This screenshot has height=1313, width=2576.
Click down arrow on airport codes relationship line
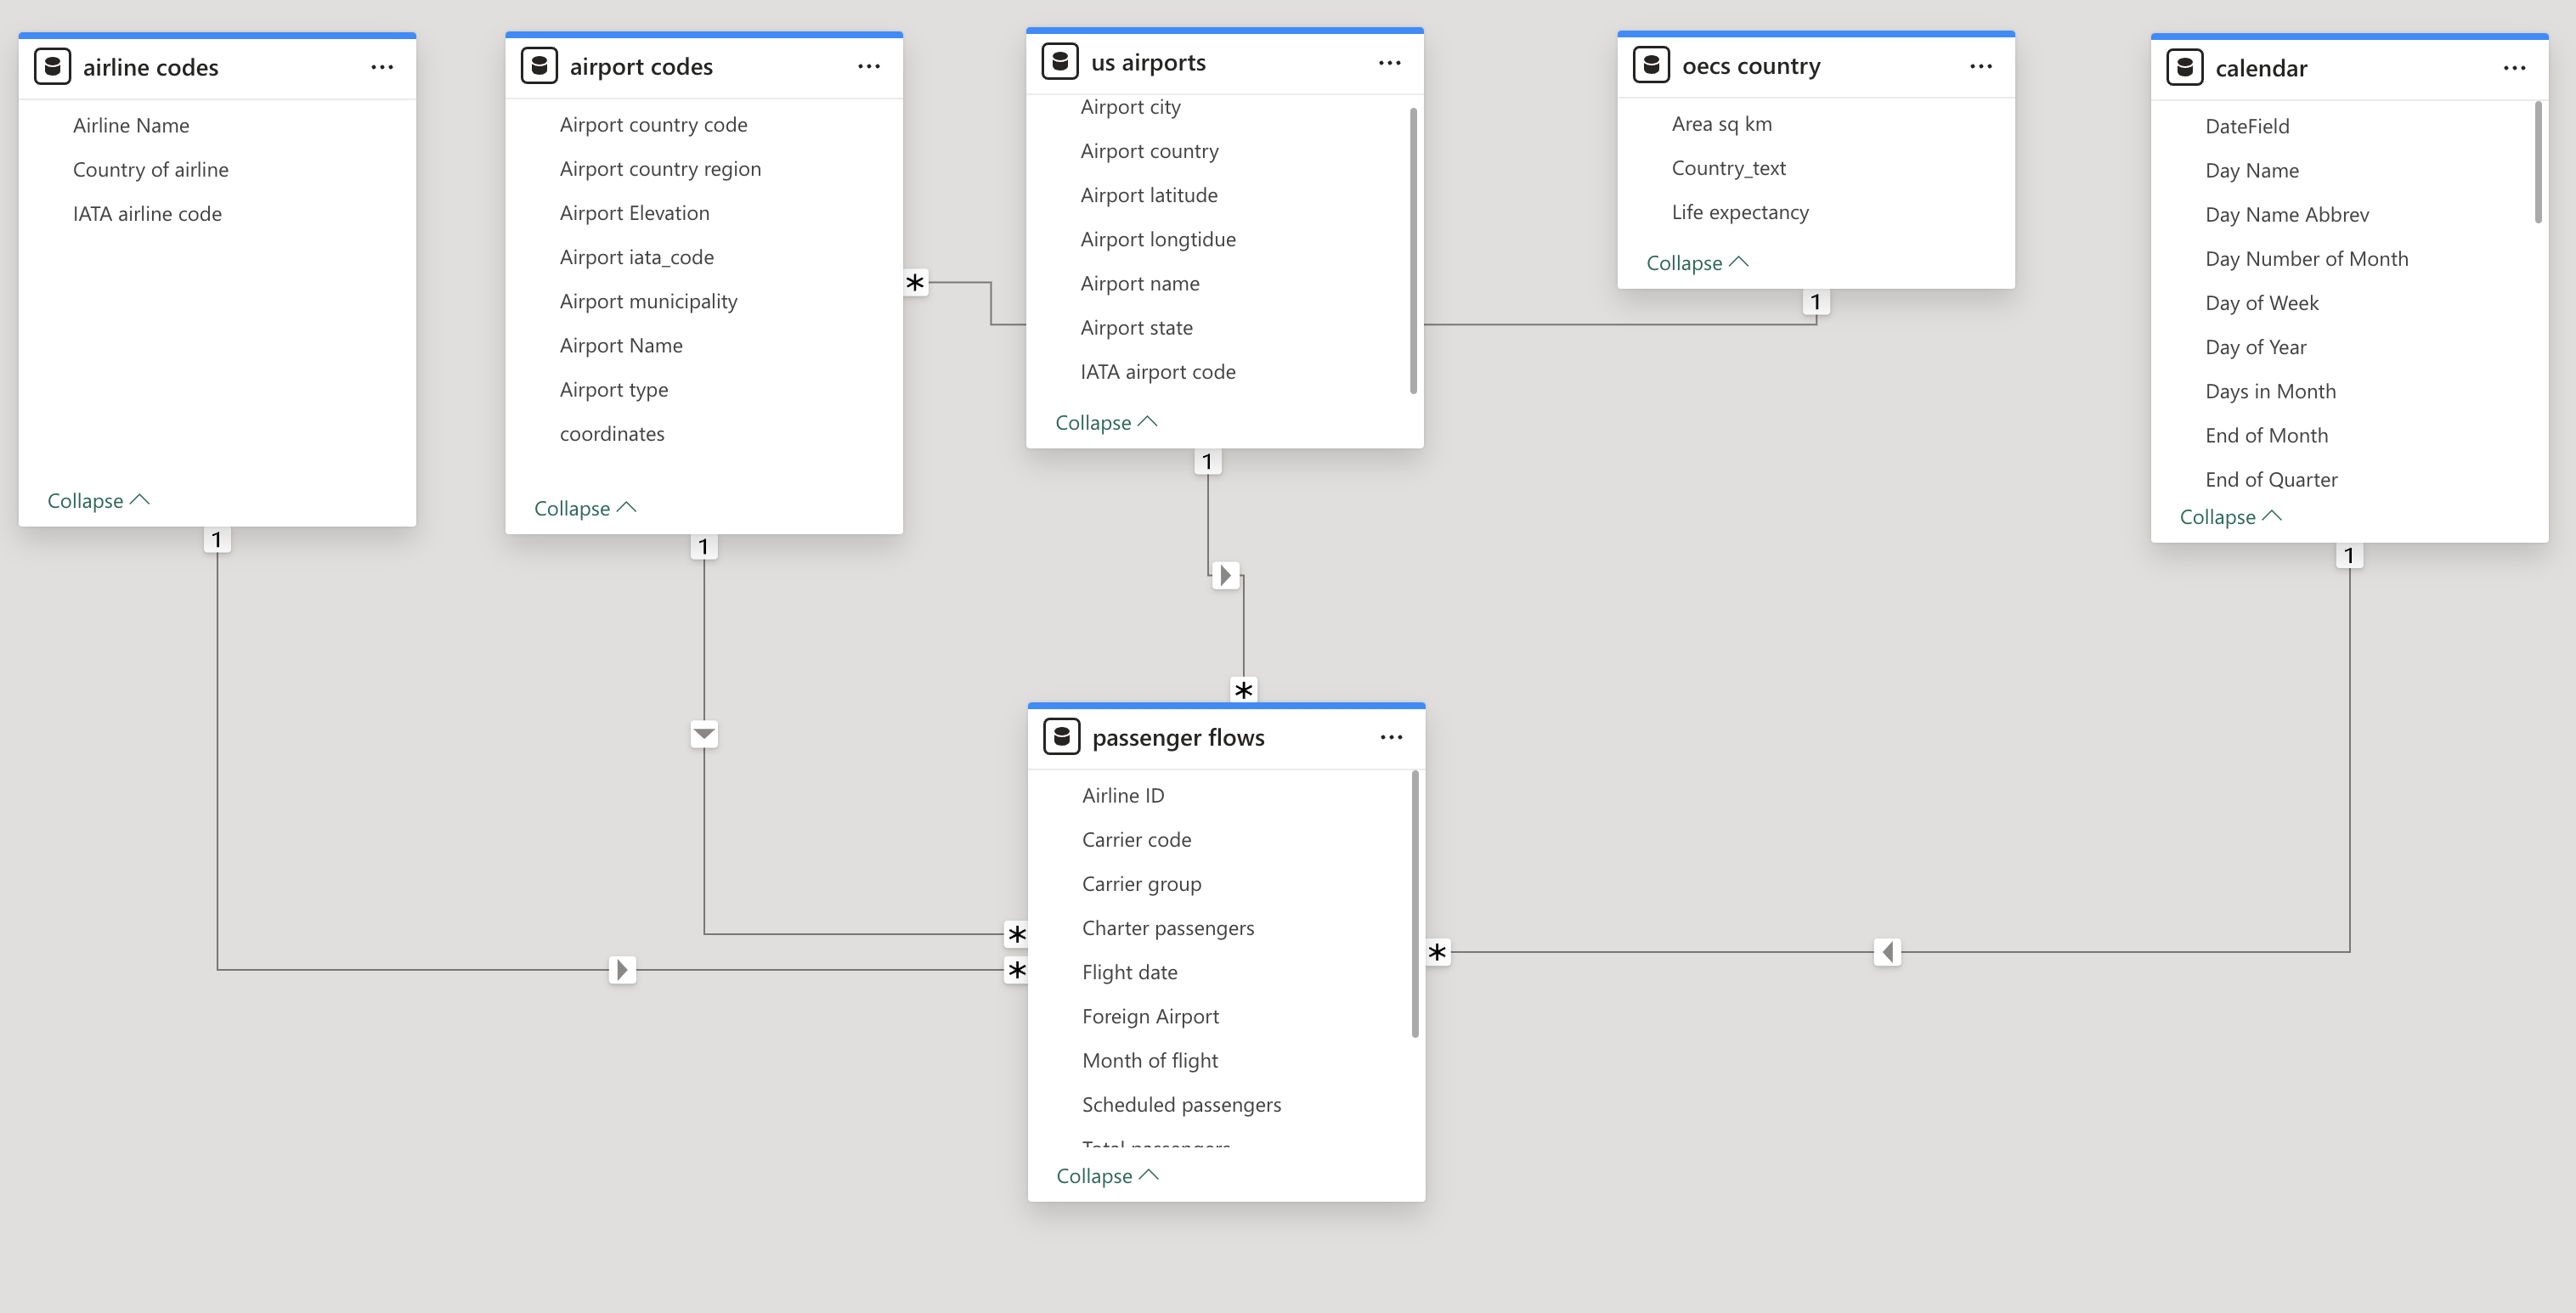(704, 734)
